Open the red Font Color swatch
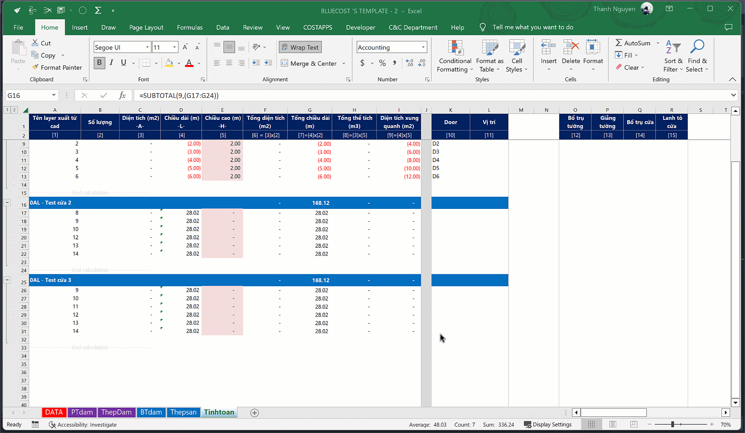This screenshot has height=433, width=745. click(x=189, y=63)
